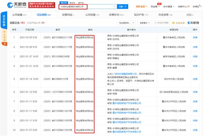Switch to the 经营风险 tab
Viewport: 203px width, 136px height.
tap(68, 15)
